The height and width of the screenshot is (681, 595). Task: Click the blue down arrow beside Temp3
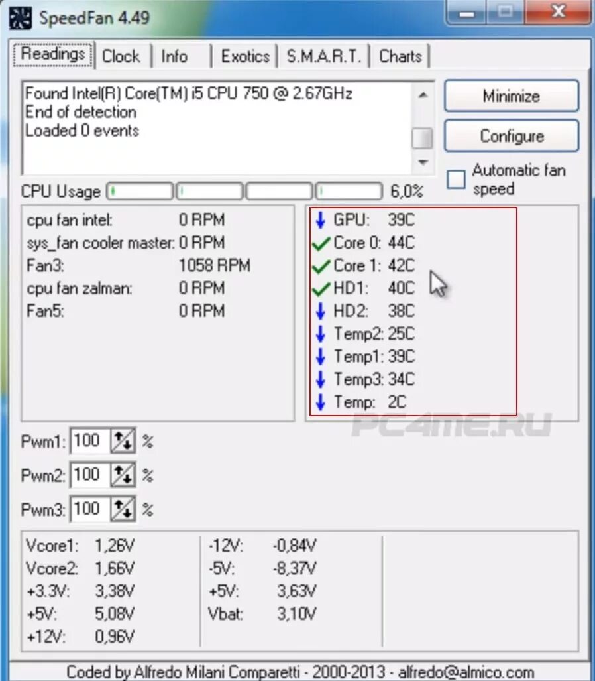(x=320, y=379)
